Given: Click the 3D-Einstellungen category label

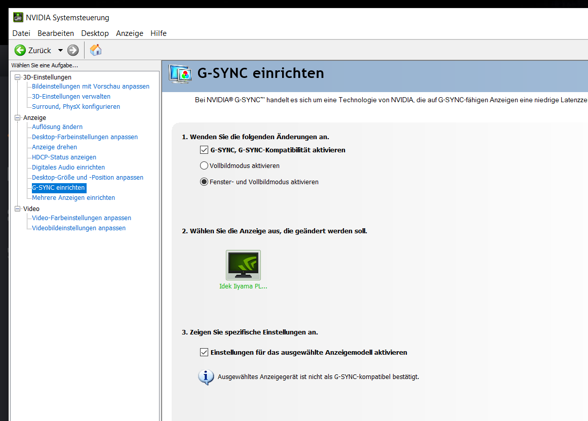Looking at the screenshot, I should tap(47, 77).
